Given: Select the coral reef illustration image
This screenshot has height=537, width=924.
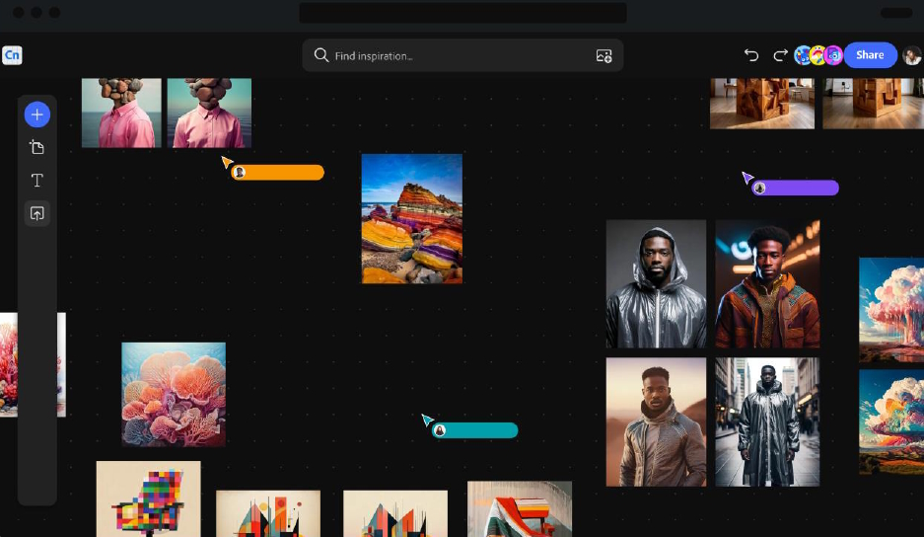Looking at the screenshot, I should click(174, 394).
